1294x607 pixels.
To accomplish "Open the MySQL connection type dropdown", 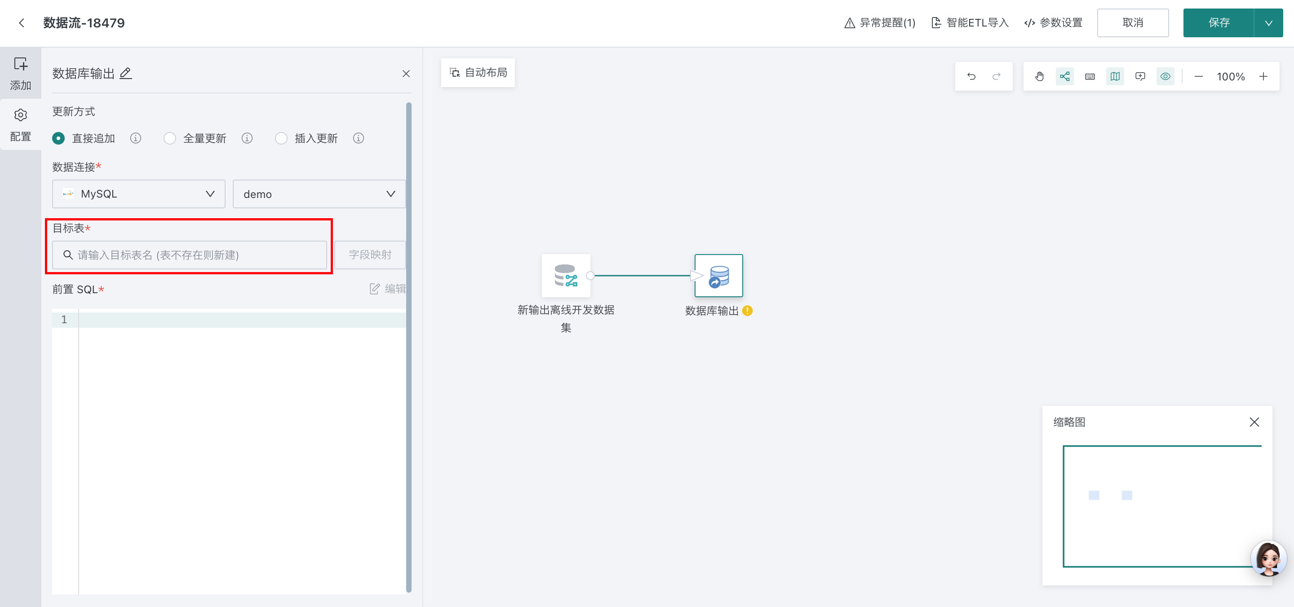I will [x=139, y=194].
